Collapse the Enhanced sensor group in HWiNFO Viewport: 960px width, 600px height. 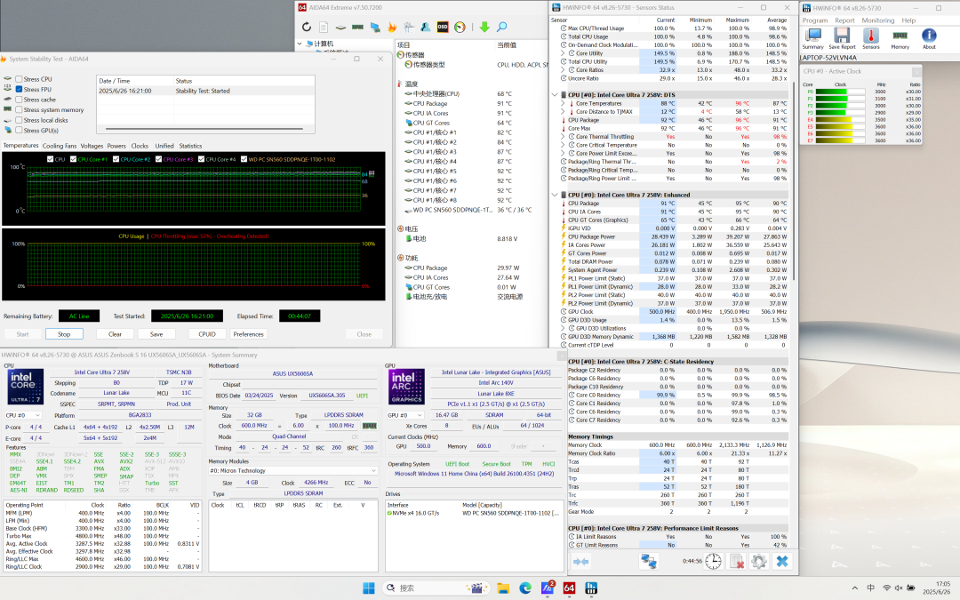[555, 196]
